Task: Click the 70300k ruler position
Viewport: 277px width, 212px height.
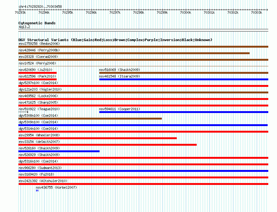Action: coord(186,12)
